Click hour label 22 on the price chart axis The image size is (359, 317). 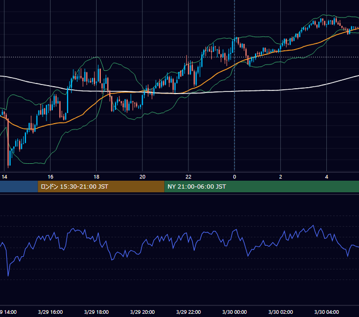pyautogui.click(x=188, y=177)
